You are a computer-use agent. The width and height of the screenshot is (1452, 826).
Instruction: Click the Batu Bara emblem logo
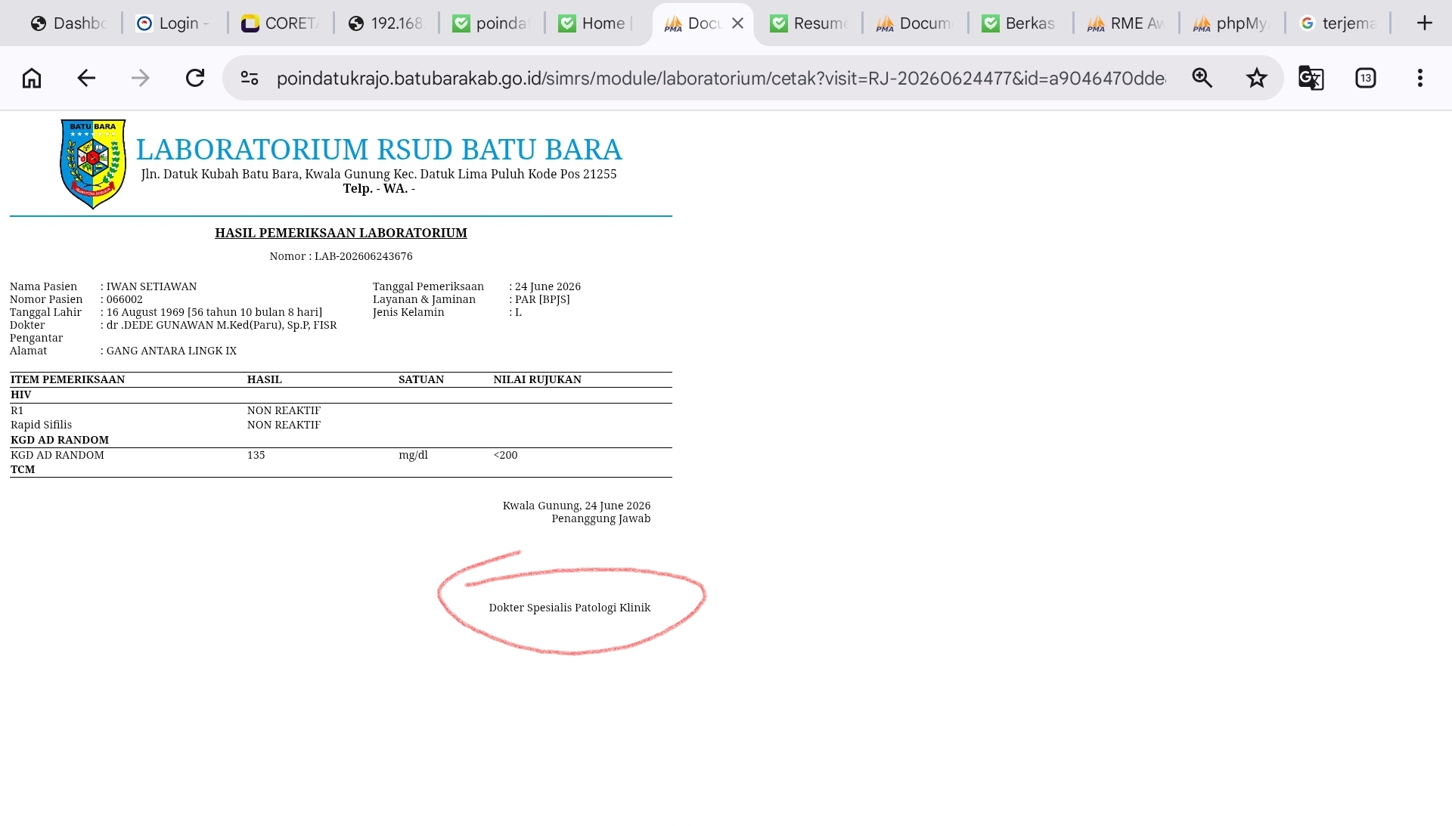click(93, 164)
